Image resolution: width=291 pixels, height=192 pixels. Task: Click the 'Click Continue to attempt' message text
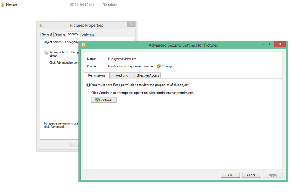tap(143, 93)
